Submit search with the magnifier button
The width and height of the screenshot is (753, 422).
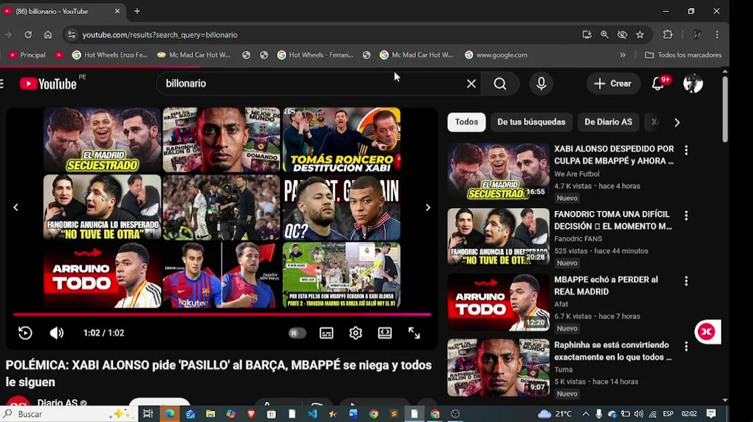coord(500,84)
